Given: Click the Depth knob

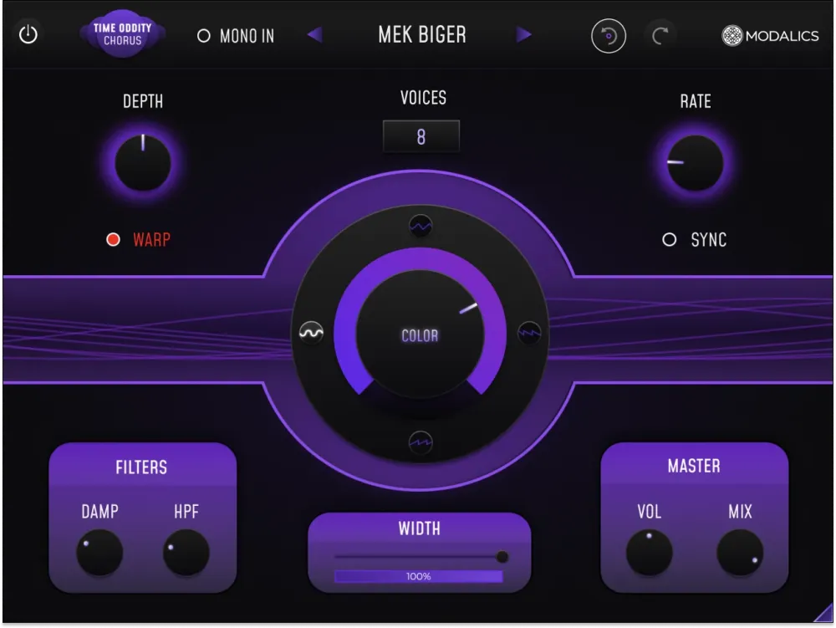Looking at the screenshot, I should pos(143,162).
